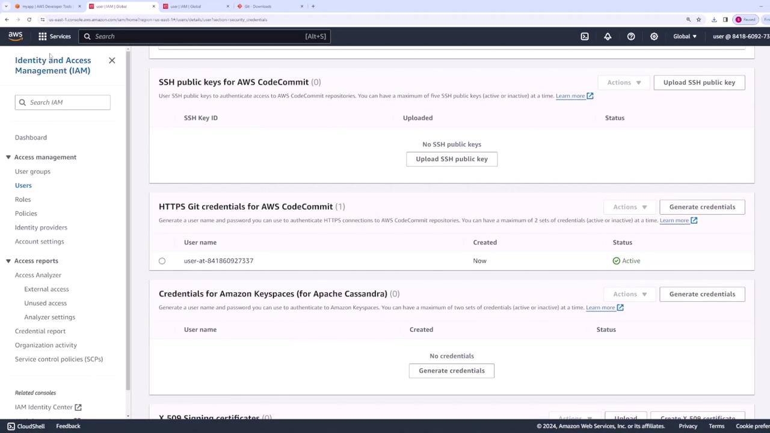
Task: Navigate to Roles in the sidebar
Action: click(23, 200)
